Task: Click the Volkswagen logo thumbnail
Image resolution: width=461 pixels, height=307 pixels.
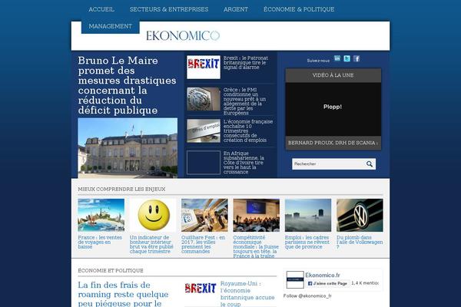Action: [360, 215]
